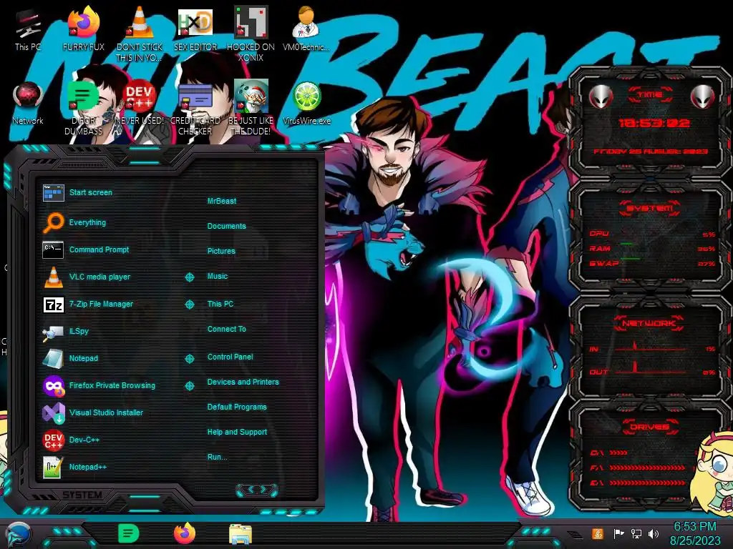This screenshot has height=549, width=733.
Task: Open VM0Technic desktop icon
Action: [306, 29]
